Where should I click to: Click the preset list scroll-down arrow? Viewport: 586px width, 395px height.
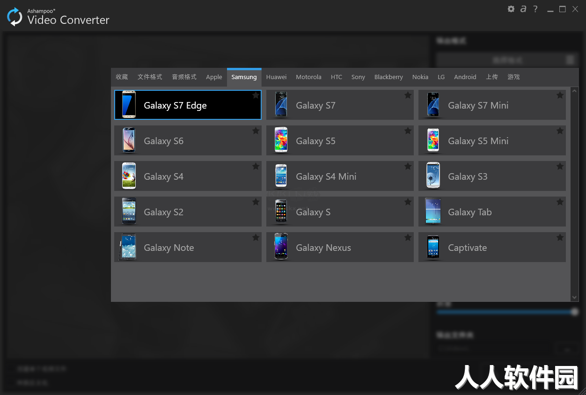[x=575, y=297]
